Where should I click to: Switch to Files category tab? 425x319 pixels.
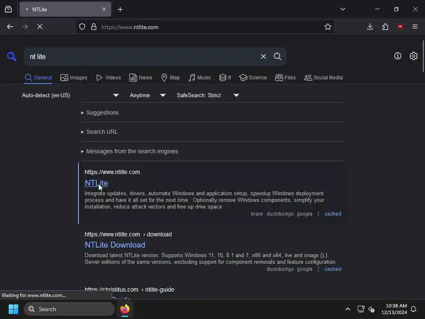pos(286,78)
